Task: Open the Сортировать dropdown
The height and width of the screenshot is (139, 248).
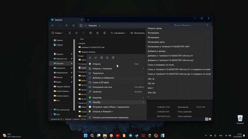Action: 119,33
